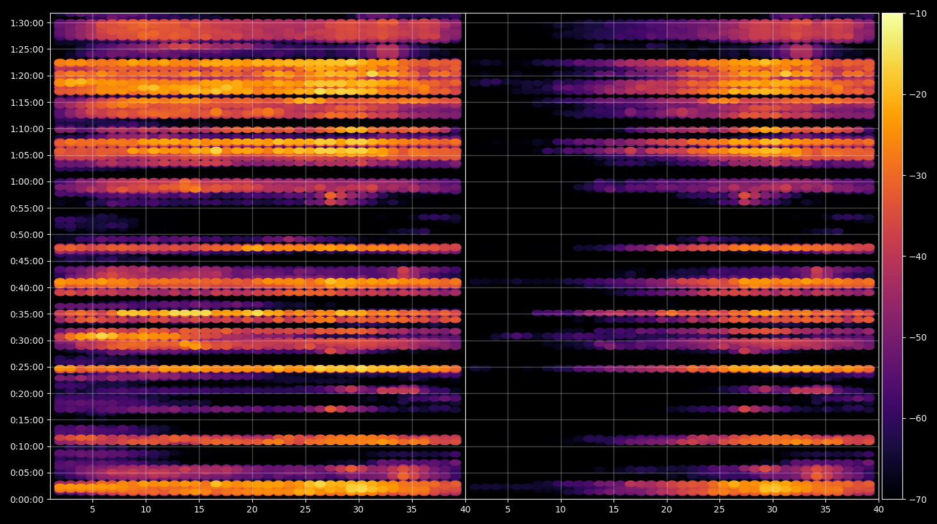Pick x-axis tick 20 under the left plot
Viewport: 937px width, 524px height.
[252, 510]
